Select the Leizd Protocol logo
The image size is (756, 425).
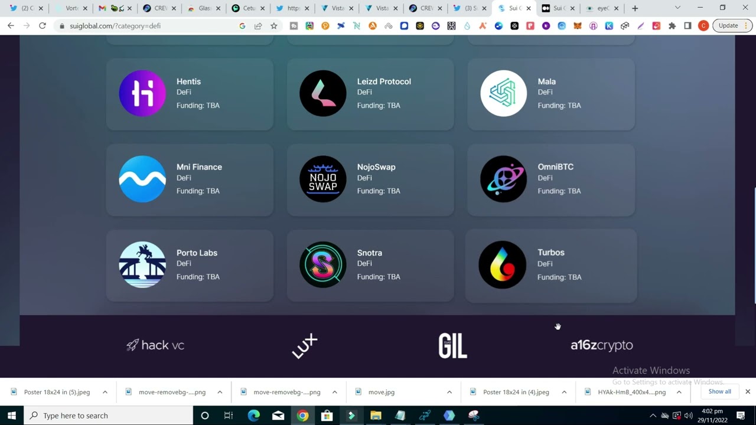click(323, 93)
